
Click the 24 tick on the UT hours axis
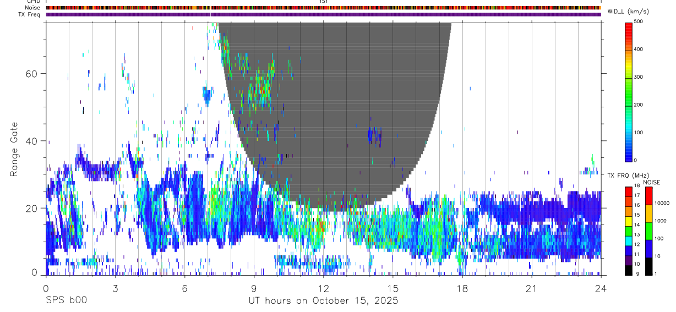601,288
